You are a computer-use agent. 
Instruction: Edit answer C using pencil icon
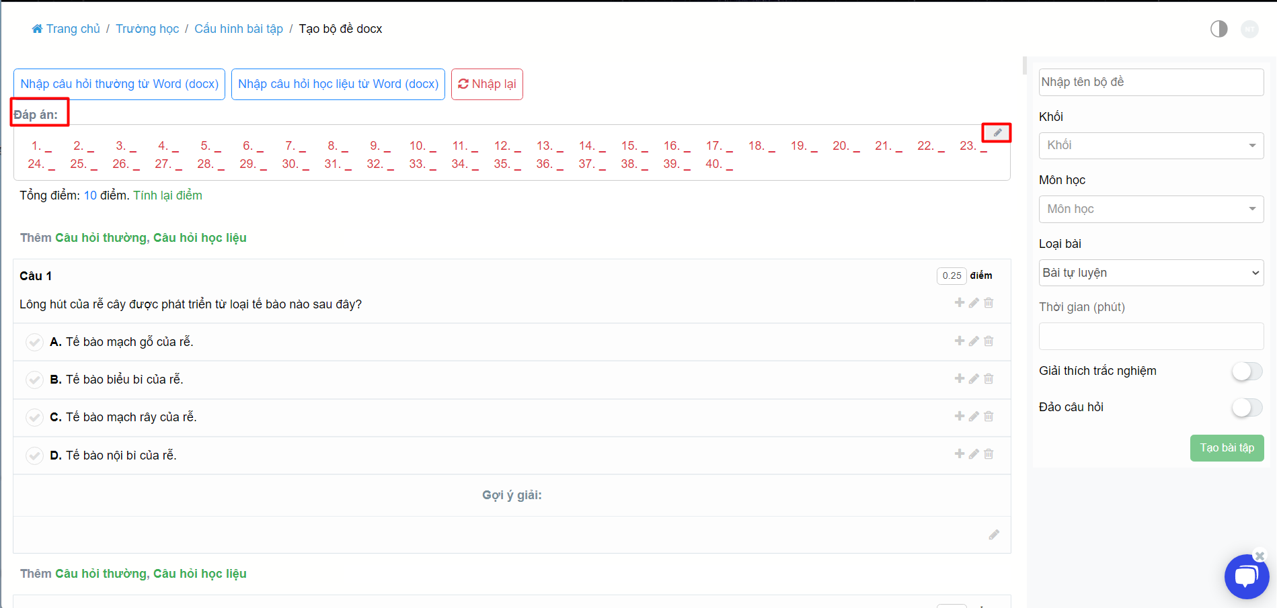pyautogui.click(x=974, y=417)
